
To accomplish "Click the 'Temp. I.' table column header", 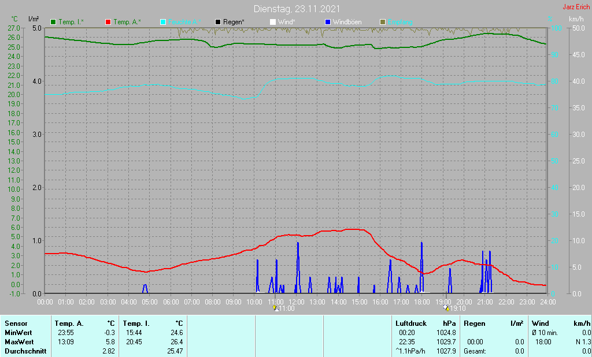I will (136, 323).
